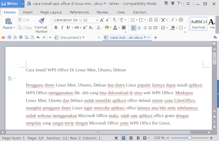The height and width of the screenshot is (141, 219).
Task: Open paragraph layout icon beside text
Action: tap(10, 78)
